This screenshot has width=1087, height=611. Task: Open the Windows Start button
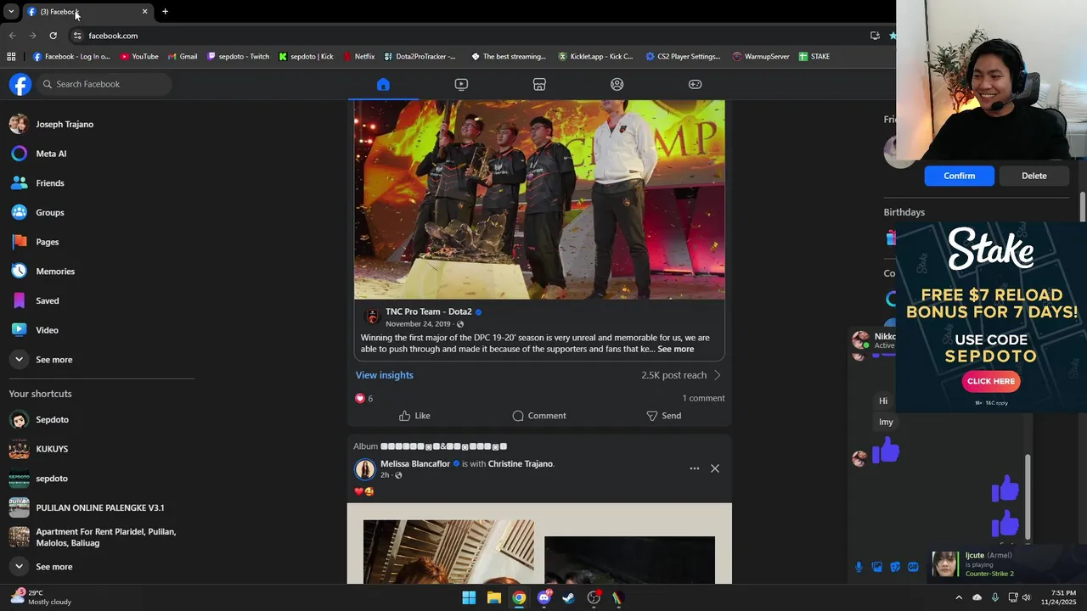[x=469, y=597]
